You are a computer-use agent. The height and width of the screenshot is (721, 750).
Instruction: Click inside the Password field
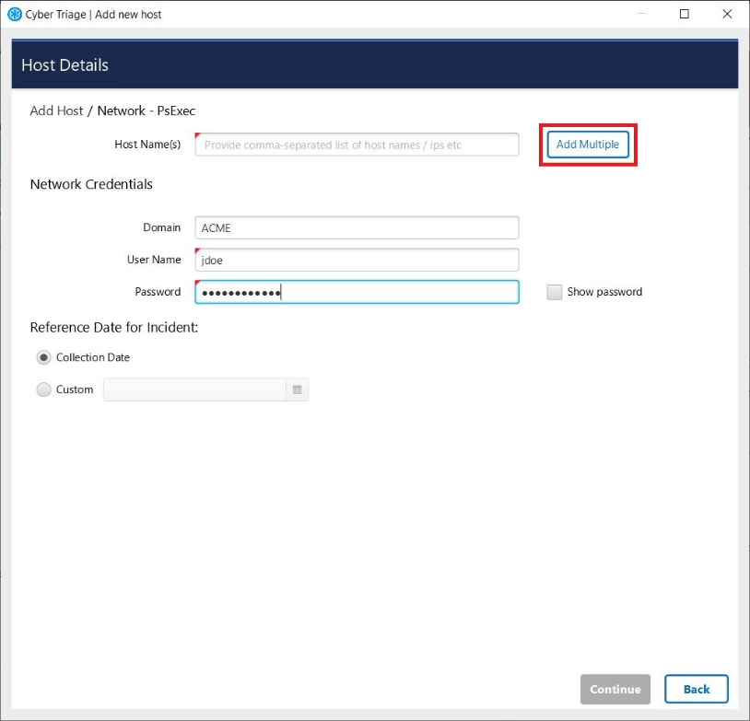coord(396,292)
